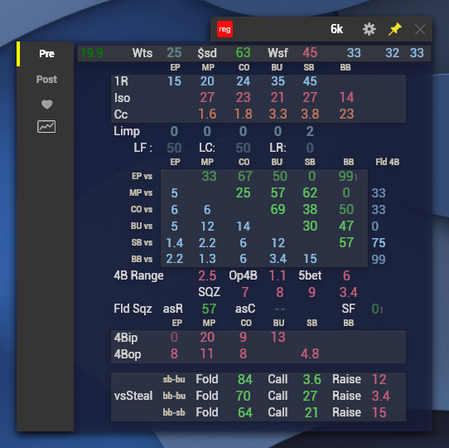449x448 pixels.
Task: Click bb-bu Fold value 70
Action: coord(243,396)
